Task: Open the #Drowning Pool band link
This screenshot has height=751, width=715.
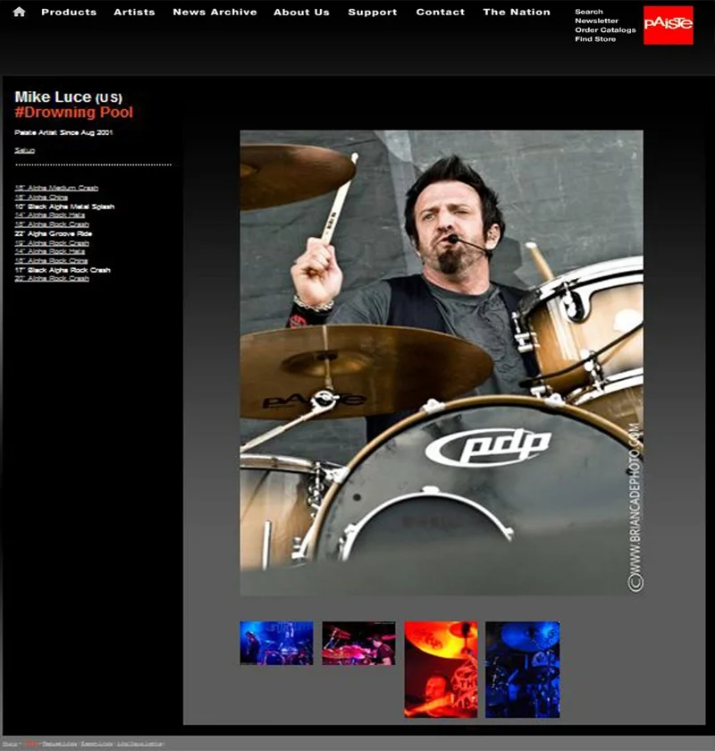Action: pos(74,113)
